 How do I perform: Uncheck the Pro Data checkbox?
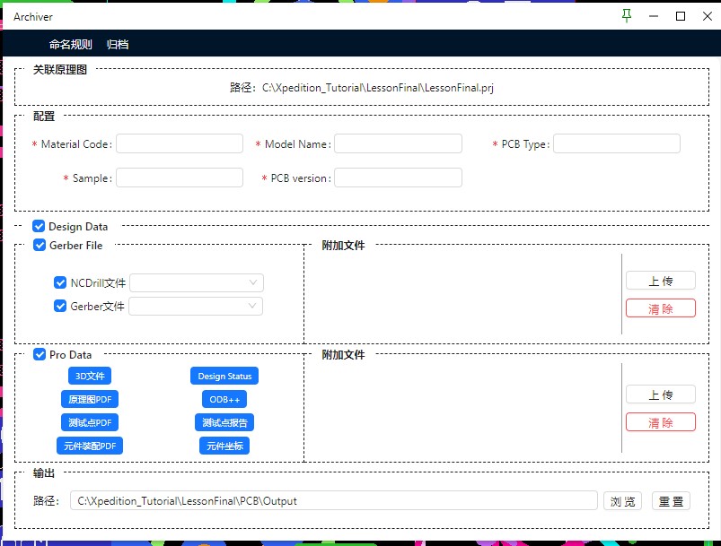coord(38,354)
